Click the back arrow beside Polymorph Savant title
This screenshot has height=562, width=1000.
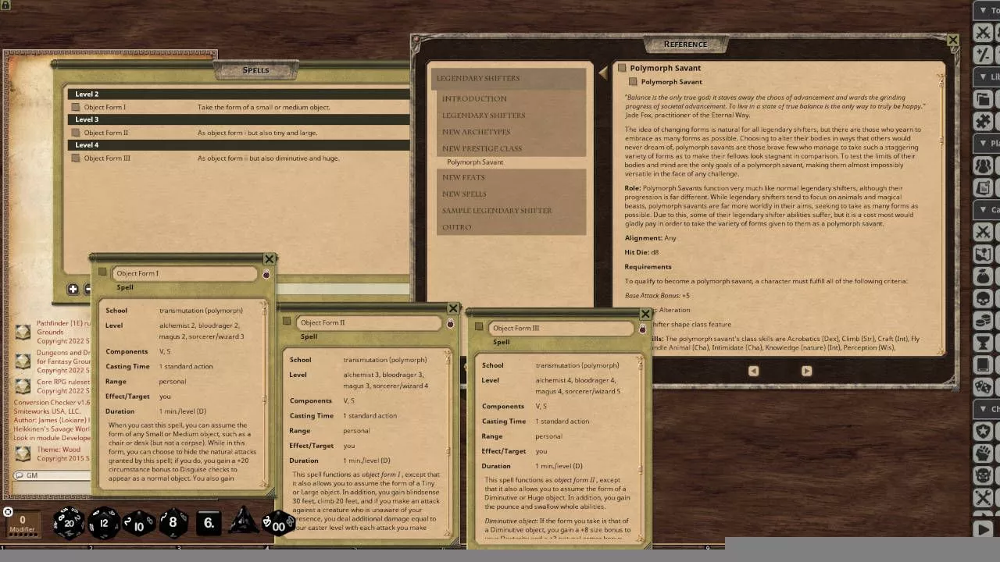(x=603, y=73)
